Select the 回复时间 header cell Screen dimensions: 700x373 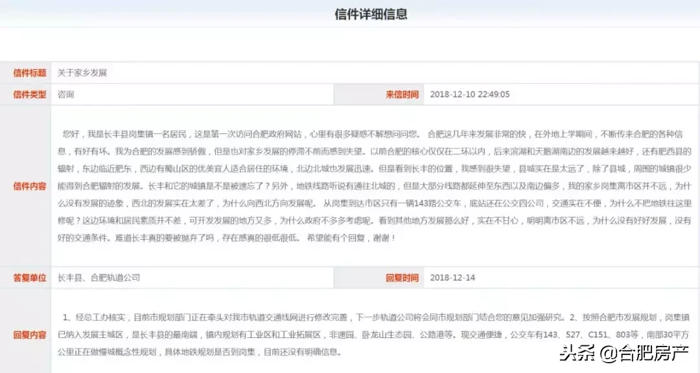coord(402,277)
